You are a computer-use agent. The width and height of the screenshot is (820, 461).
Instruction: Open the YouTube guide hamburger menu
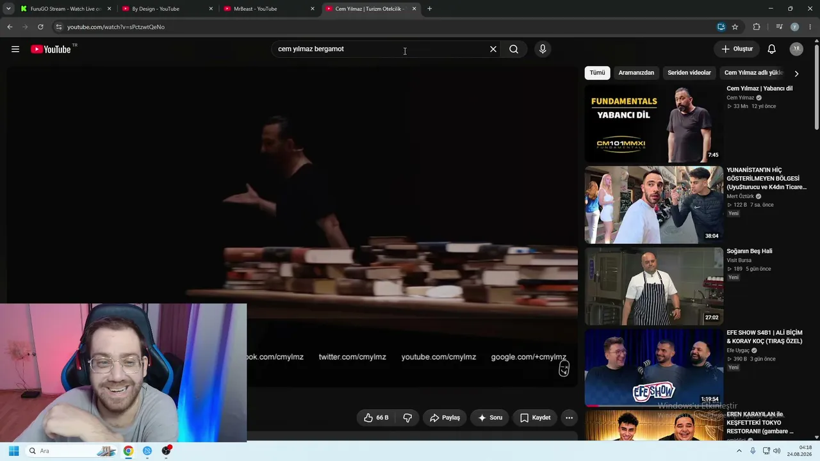click(15, 49)
